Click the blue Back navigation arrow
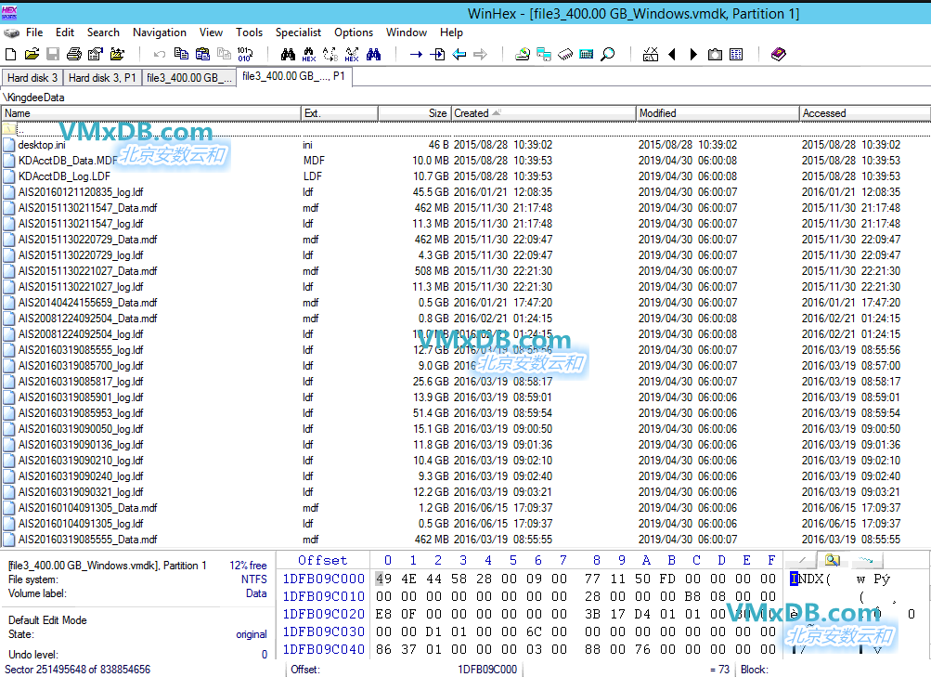931x677 pixels. (x=459, y=55)
